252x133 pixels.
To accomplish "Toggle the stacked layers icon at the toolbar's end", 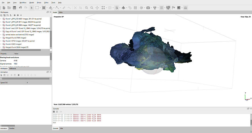I will tap(185, 8).
